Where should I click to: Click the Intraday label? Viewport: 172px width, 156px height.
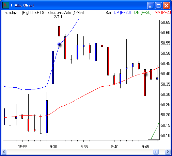pos(10,13)
